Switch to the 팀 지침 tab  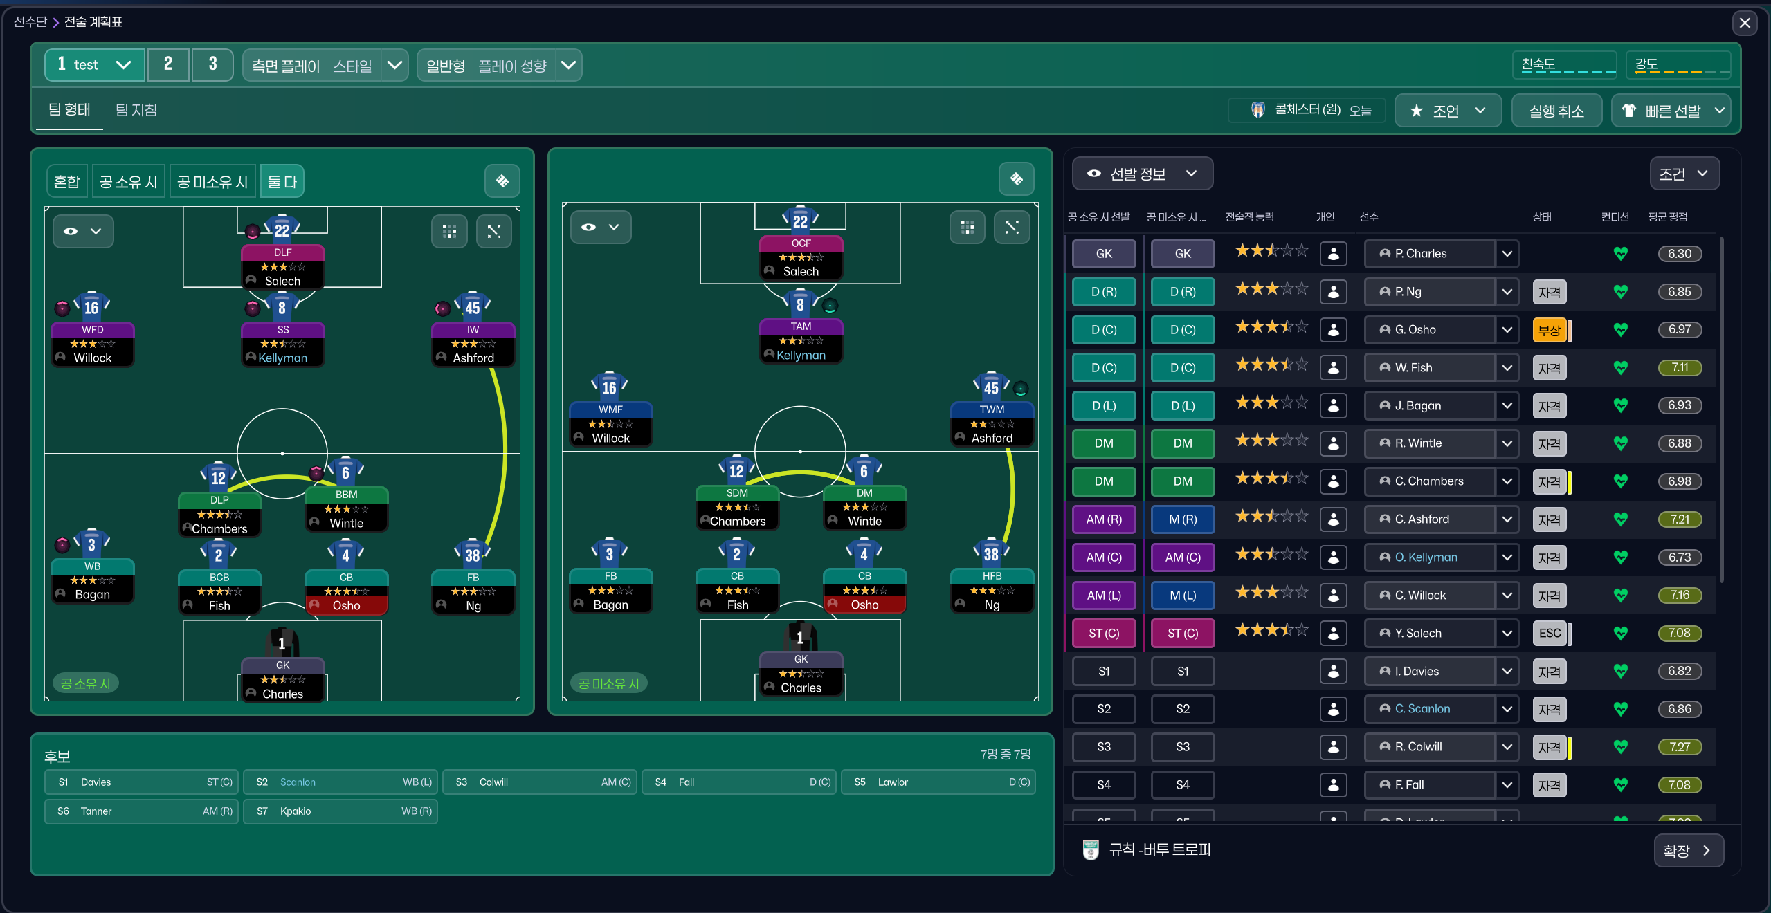point(136,109)
